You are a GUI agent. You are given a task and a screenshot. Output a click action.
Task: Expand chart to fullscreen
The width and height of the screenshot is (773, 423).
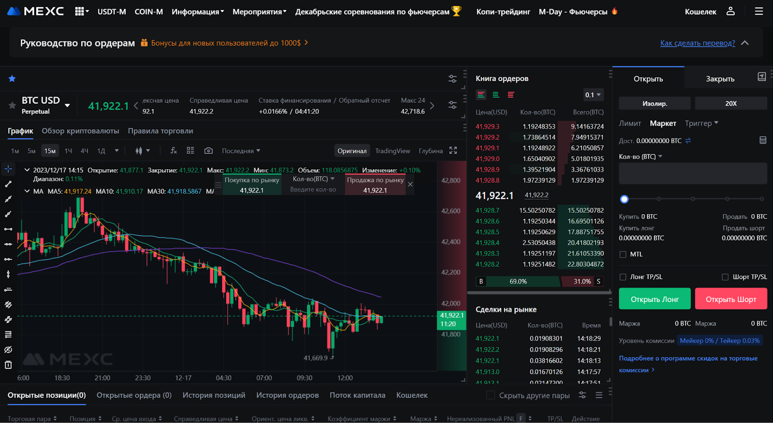click(x=453, y=150)
